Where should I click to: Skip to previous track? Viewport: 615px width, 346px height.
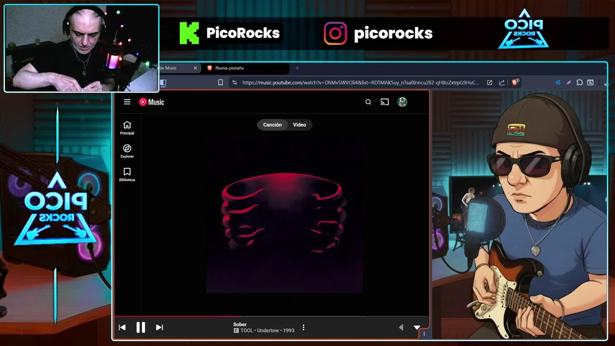tap(122, 327)
